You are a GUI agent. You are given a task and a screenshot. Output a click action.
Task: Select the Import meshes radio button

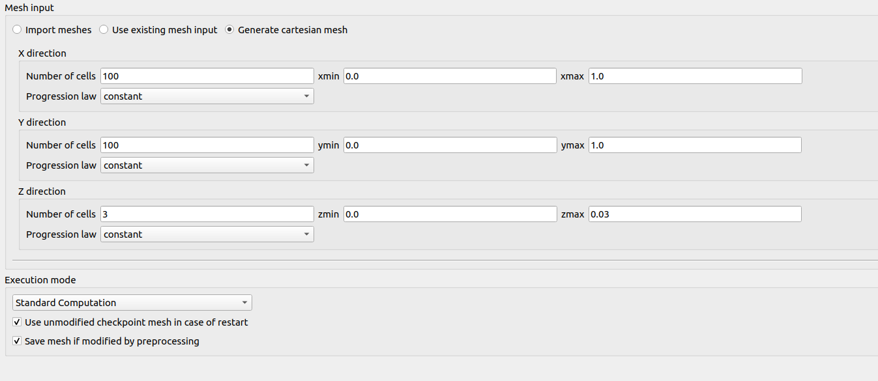(x=17, y=30)
